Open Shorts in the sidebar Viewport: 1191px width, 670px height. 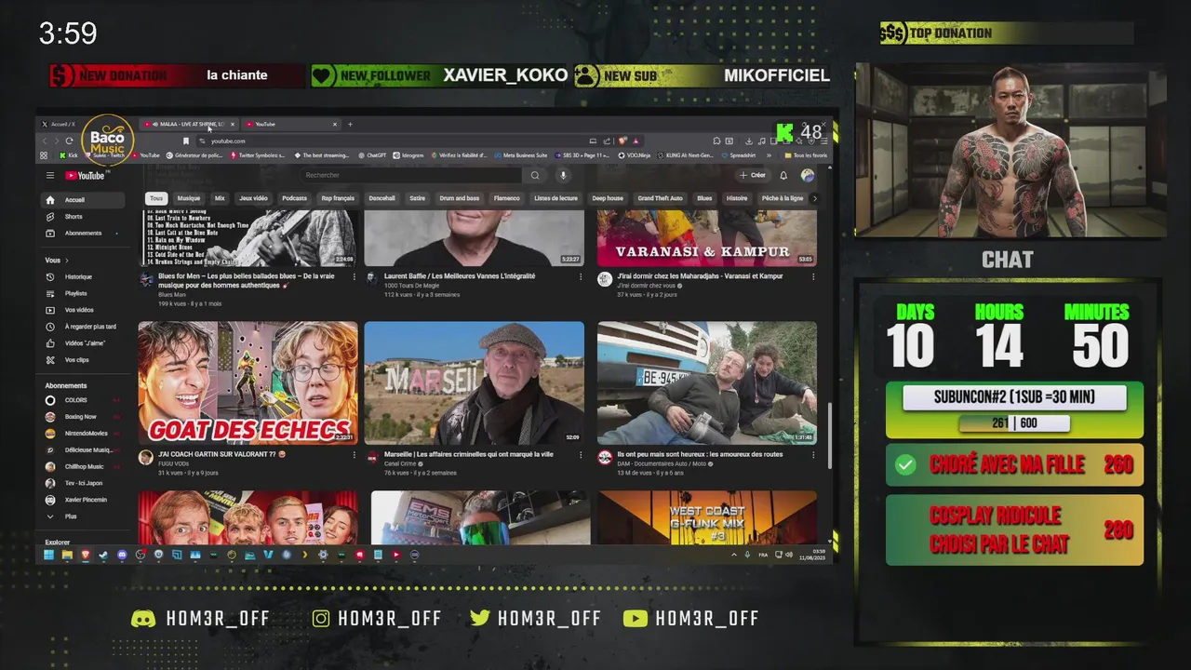pyautogui.click(x=83, y=217)
